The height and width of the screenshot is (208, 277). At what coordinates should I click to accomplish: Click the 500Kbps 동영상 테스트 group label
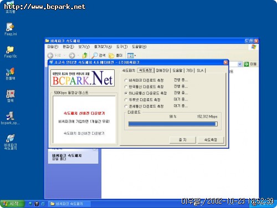tap(71, 93)
